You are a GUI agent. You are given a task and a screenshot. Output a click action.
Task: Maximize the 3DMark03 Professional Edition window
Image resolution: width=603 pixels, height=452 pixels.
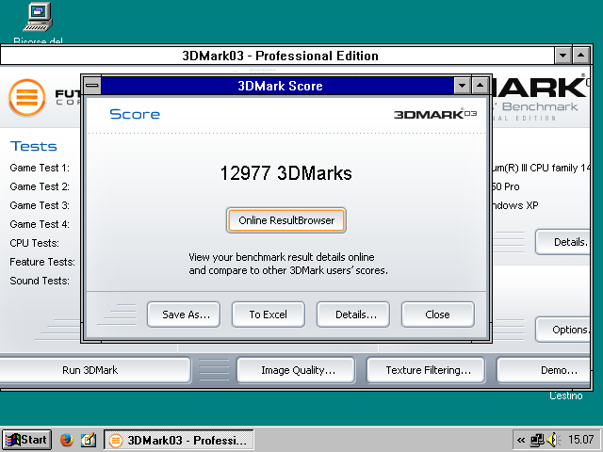[581, 56]
